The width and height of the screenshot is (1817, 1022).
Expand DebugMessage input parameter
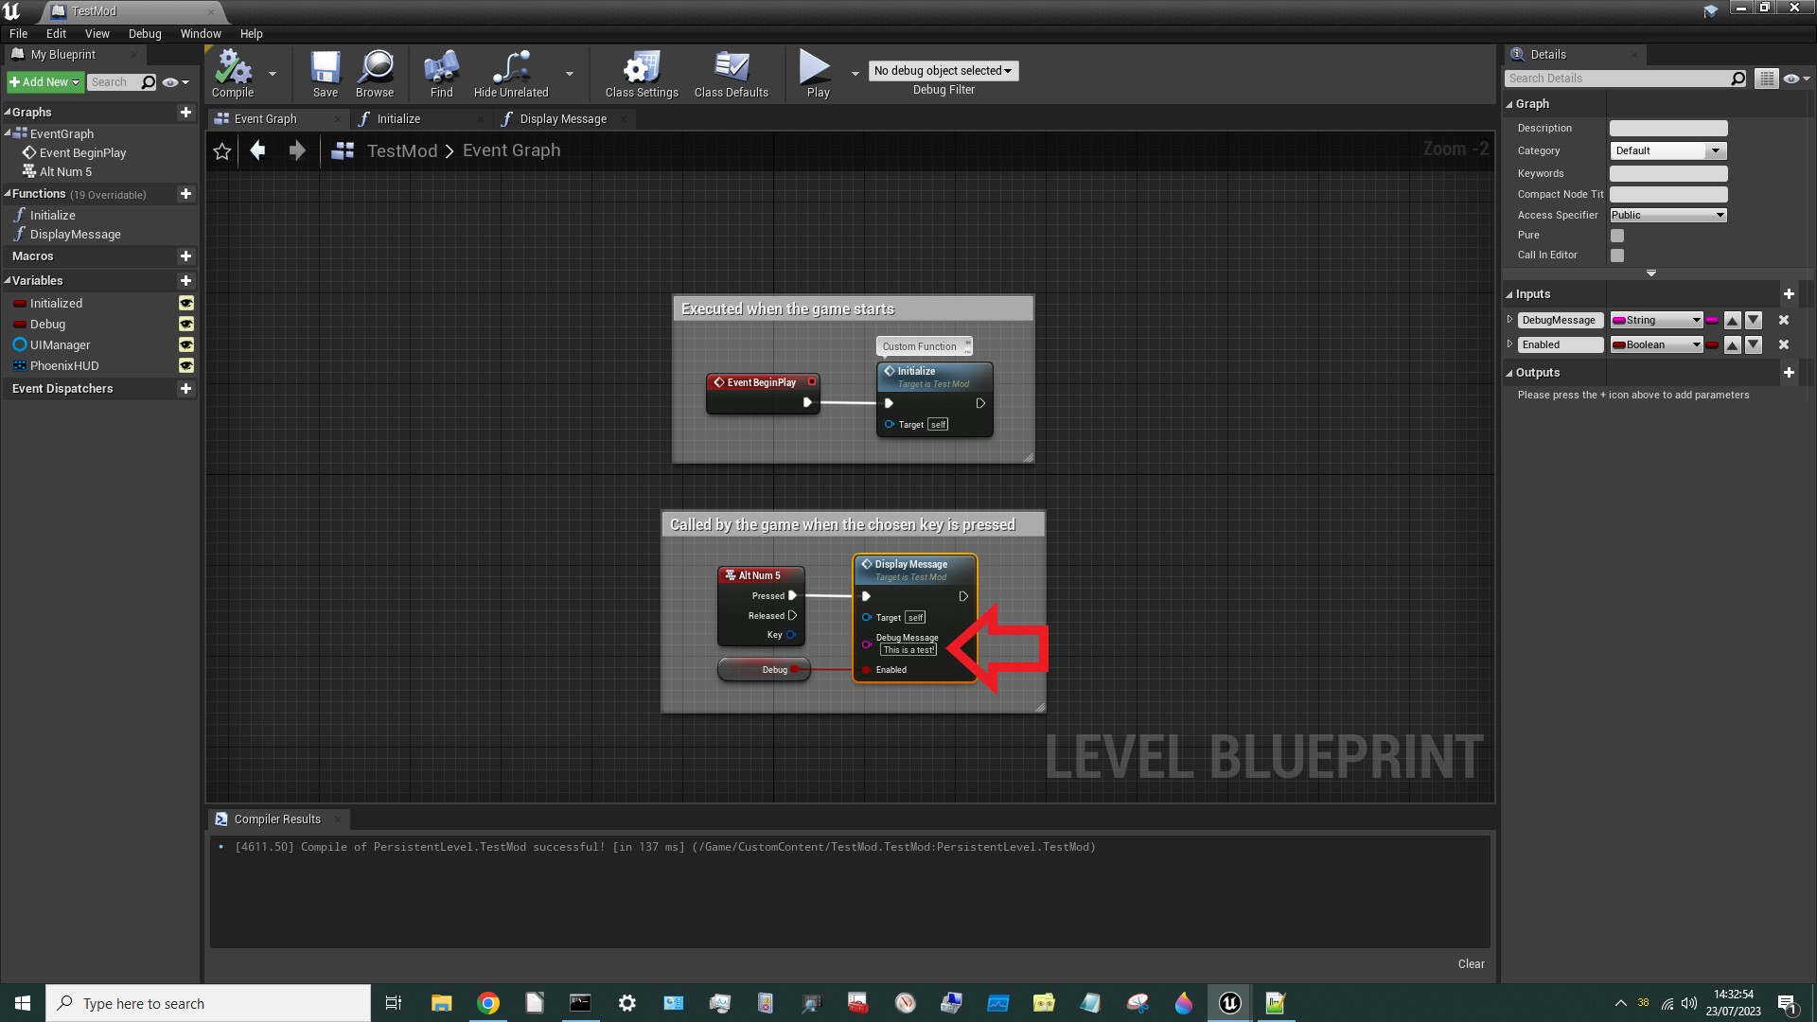(x=1509, y=320)
